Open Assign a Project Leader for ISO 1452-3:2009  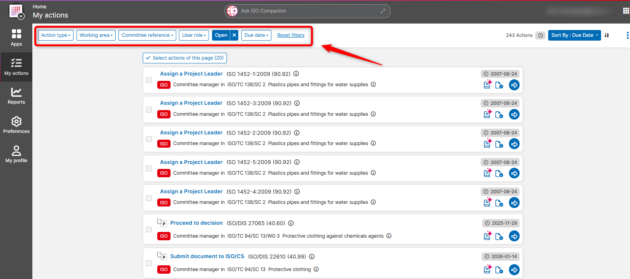click(x=191, y=103)
